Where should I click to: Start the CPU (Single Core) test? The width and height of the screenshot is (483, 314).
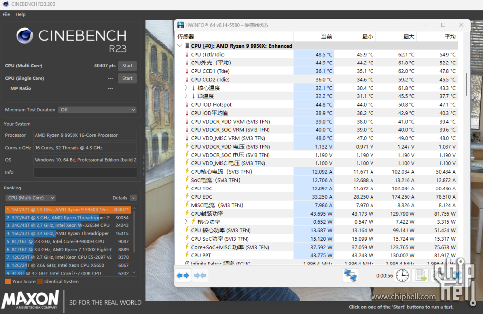click(127, 78)
